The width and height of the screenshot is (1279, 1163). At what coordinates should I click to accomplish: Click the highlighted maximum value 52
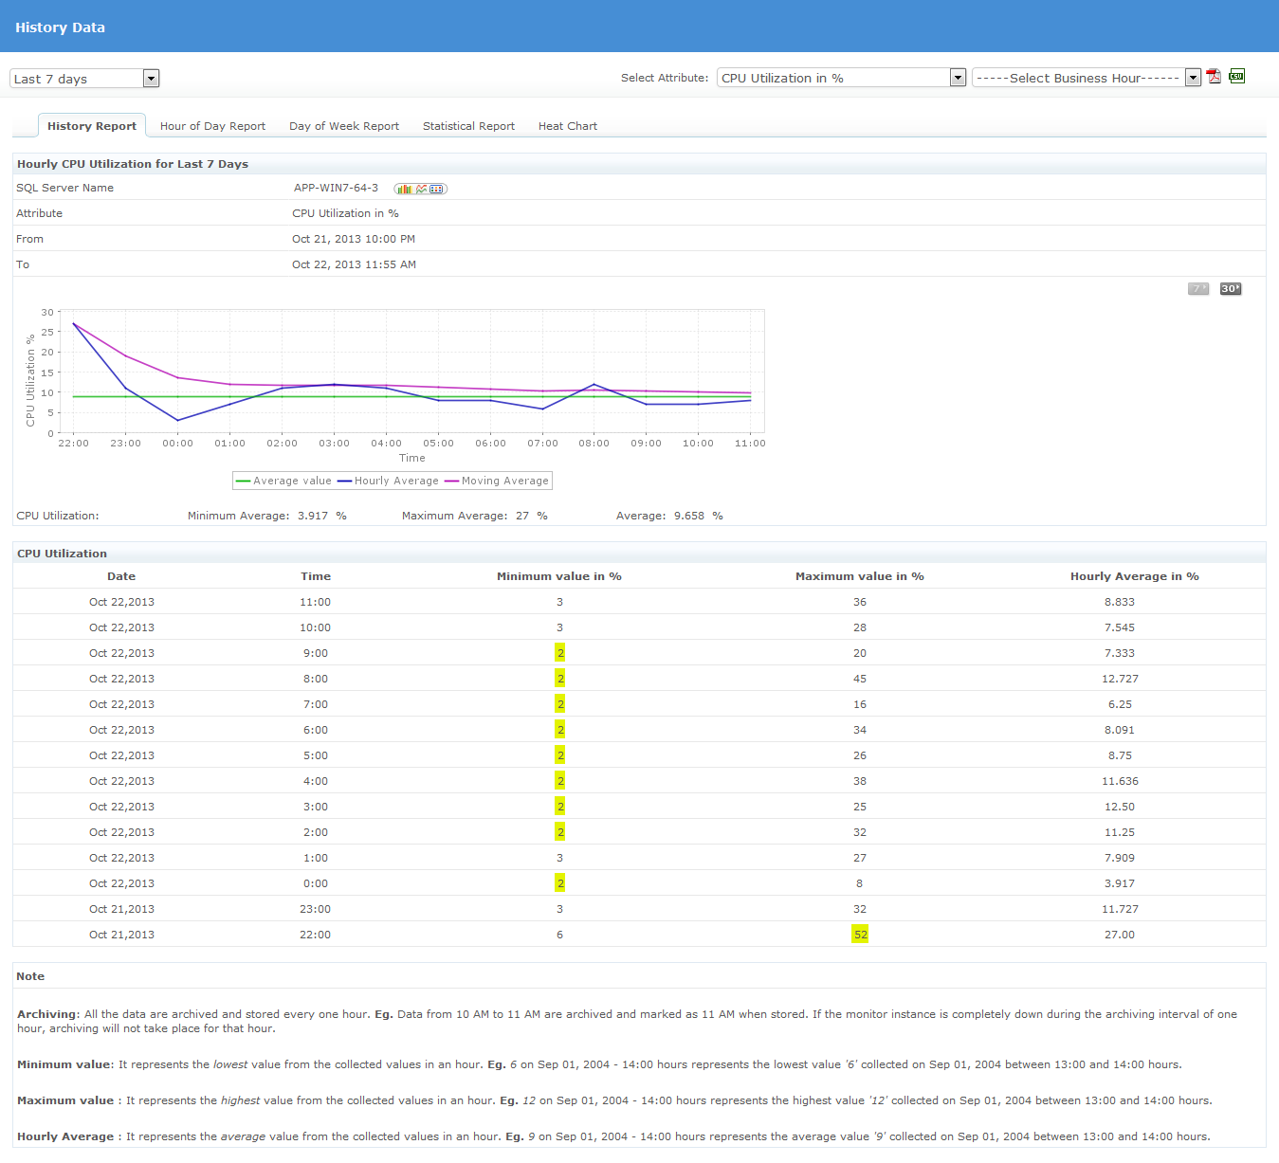[x=860, y=935]
